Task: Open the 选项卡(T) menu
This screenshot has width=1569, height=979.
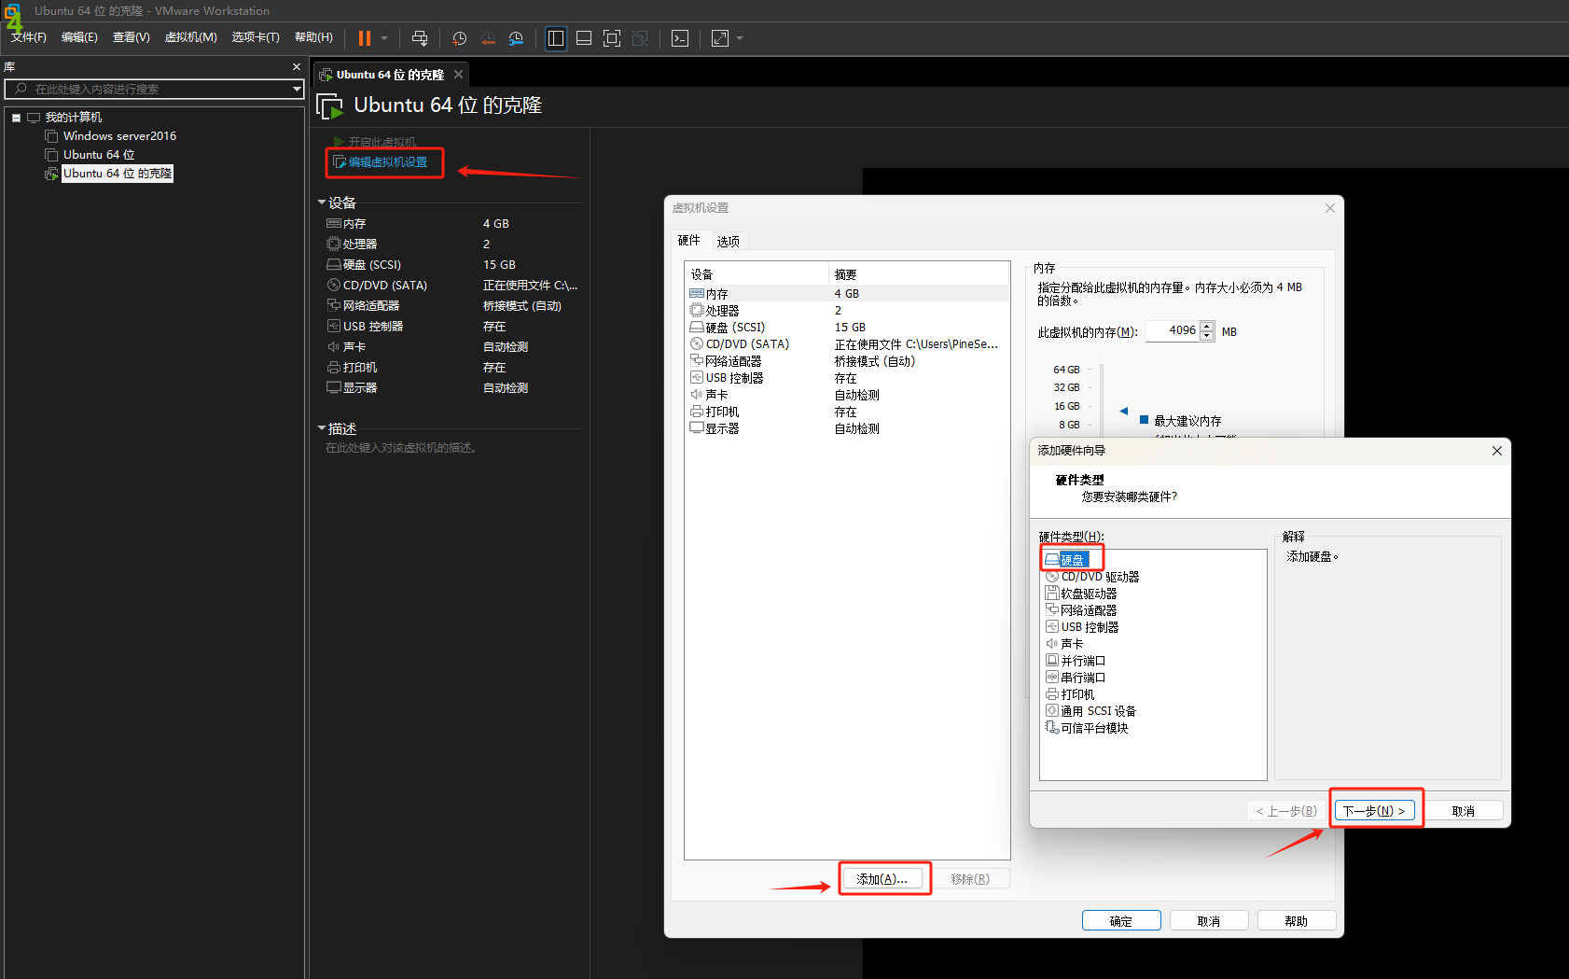Action: 256,37
